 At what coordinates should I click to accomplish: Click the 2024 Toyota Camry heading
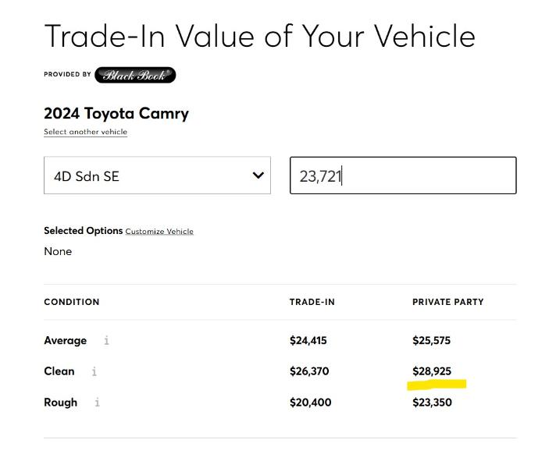(x=116, y=113)
